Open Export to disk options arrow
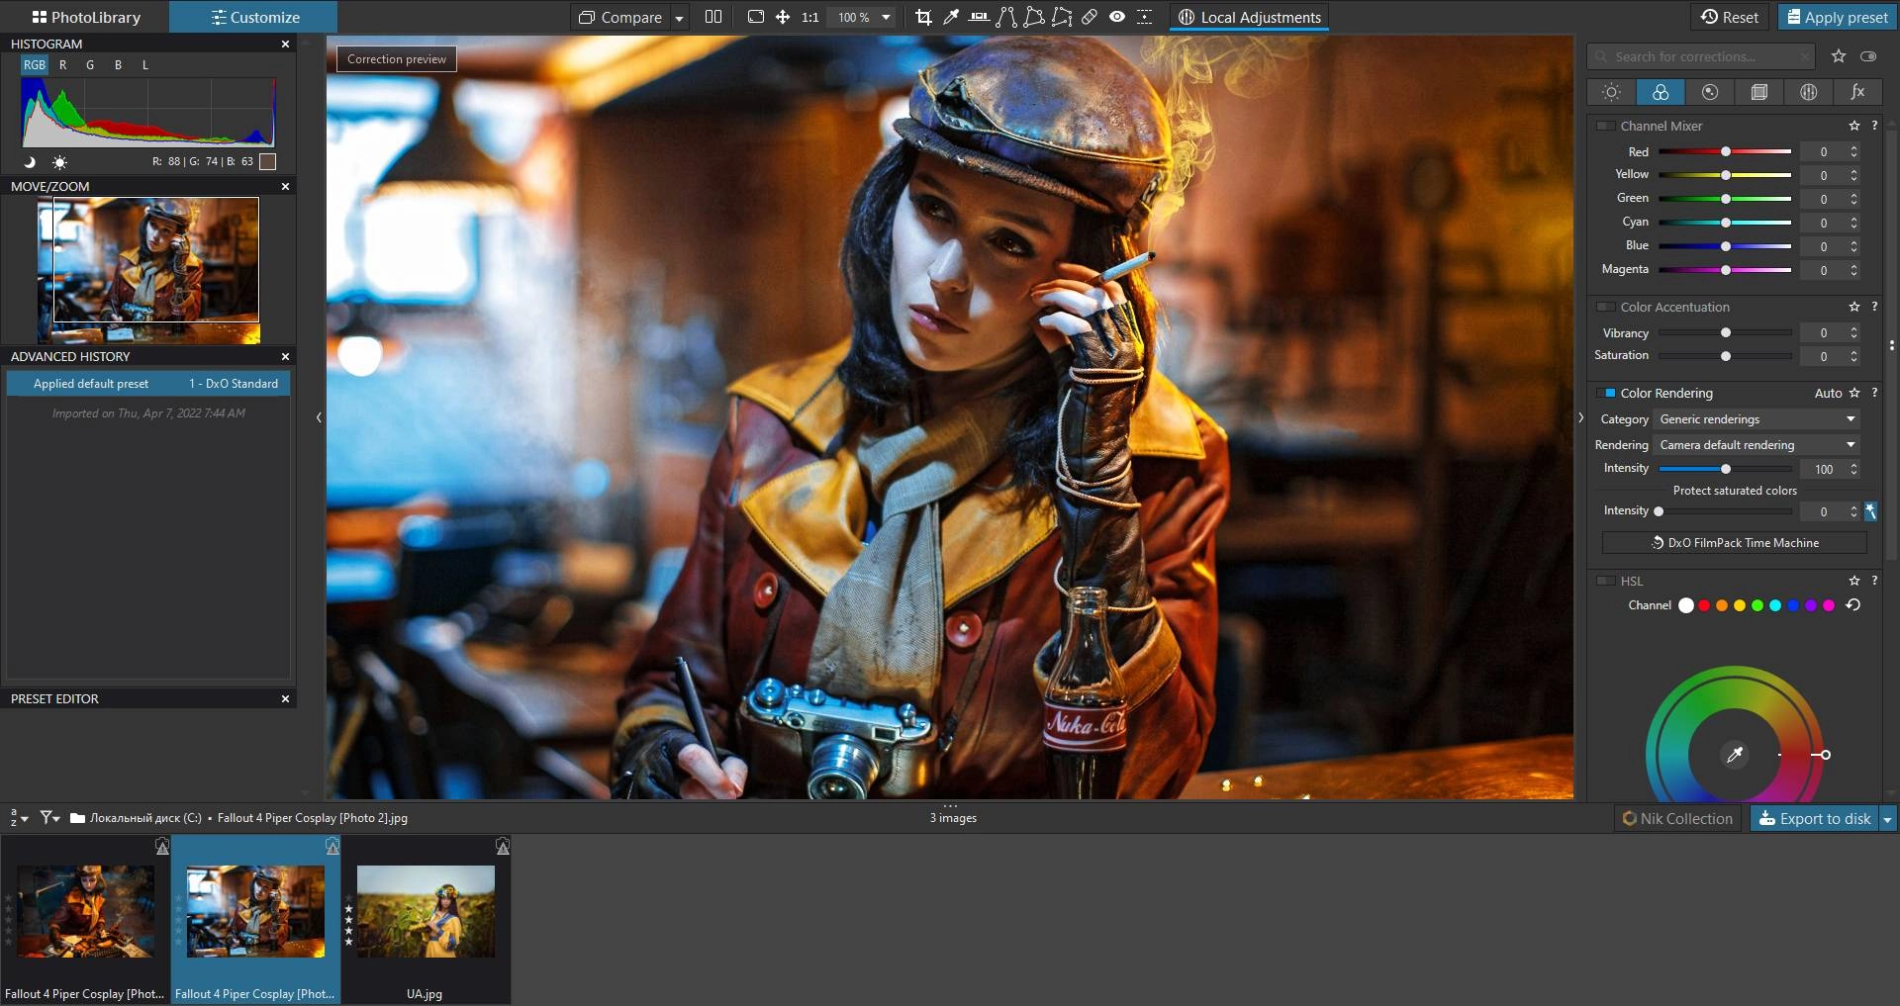The image size is (1900, 1006). [1887, 818]
